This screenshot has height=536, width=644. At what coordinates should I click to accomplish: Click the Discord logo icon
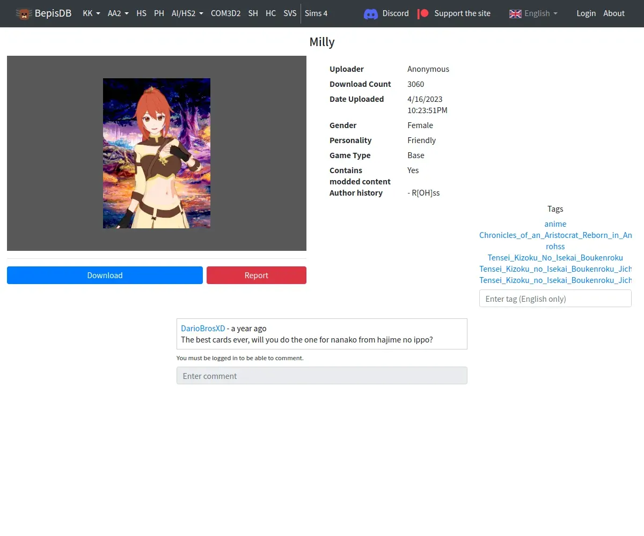pos(371,13)
